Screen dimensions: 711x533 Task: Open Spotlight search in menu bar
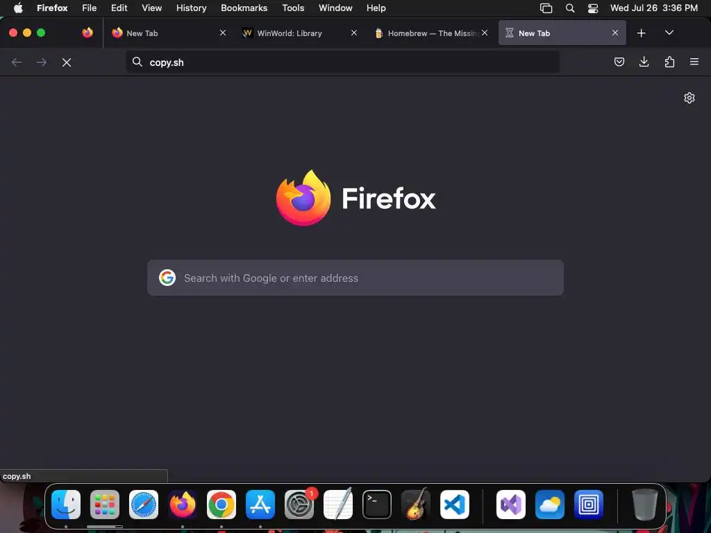pyautogui.click(x=570, y=8)
